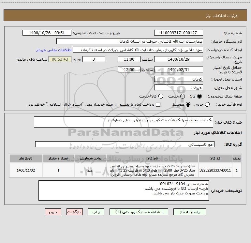Select the خدمت radio button
Image resolution: width=251 pixels, height=243 pixels.
tap(183, 96)
